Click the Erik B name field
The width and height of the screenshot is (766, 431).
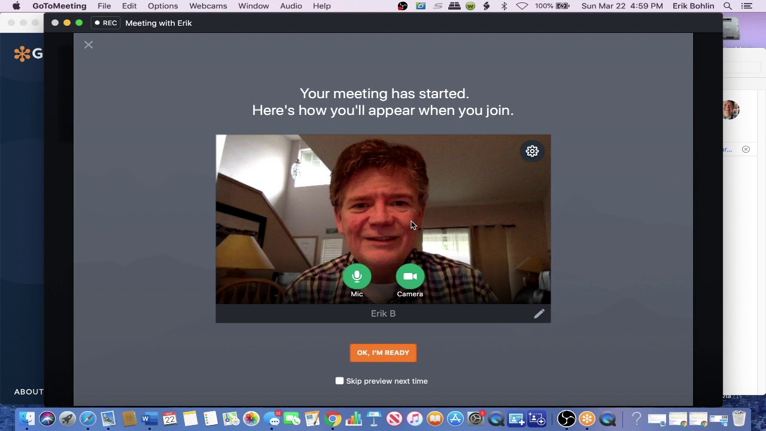(383, 314)
